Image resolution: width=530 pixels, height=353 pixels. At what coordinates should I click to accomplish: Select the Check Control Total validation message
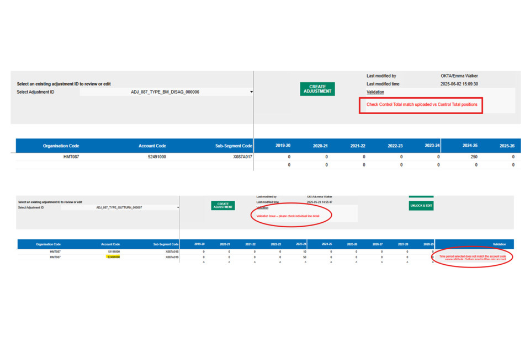point(421,104)
